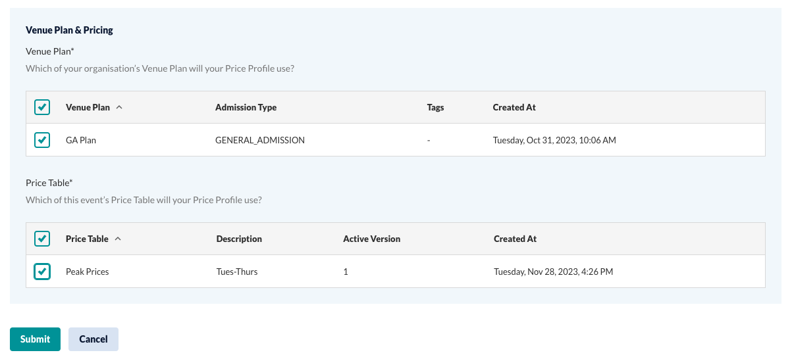
Task: Toggle select-all checkbox in Venue Plan header
Action: click(42, 107)
